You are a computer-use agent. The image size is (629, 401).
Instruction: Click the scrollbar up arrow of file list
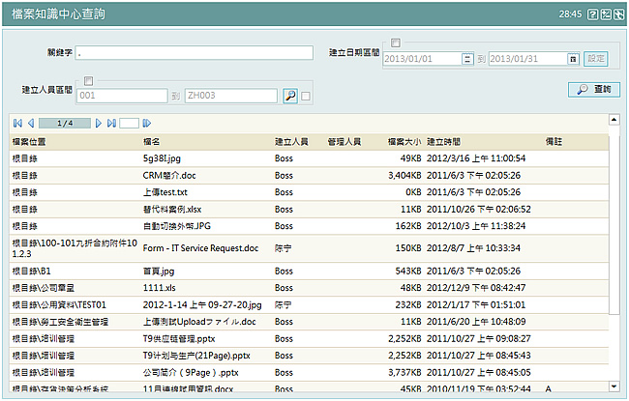614,121
